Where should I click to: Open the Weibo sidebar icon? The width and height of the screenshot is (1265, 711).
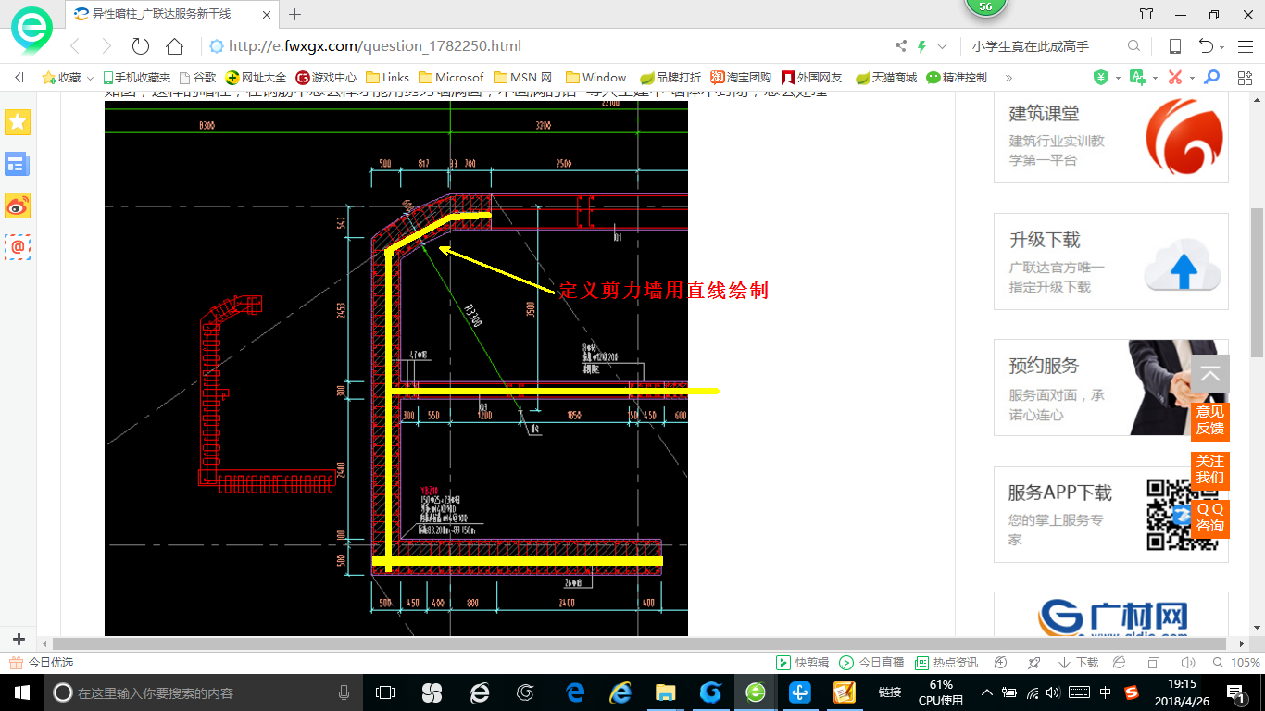pos(18,206)
